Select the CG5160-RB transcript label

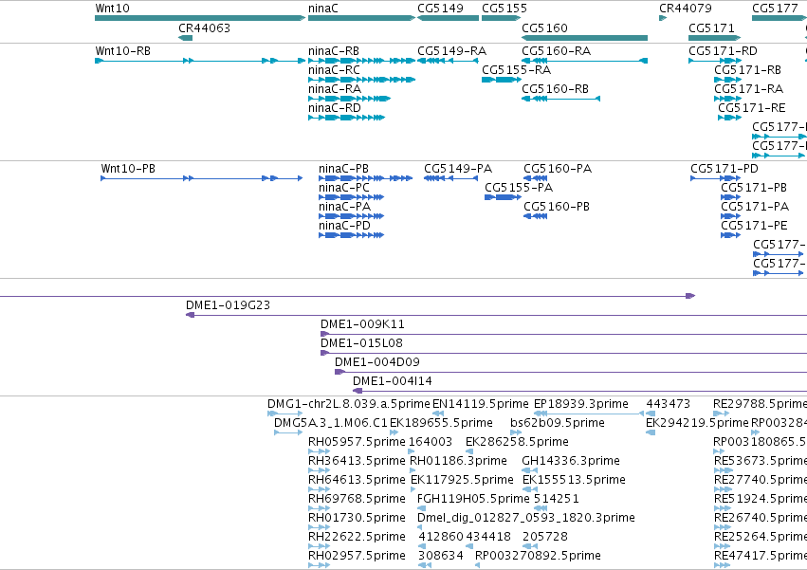[556, 89]
